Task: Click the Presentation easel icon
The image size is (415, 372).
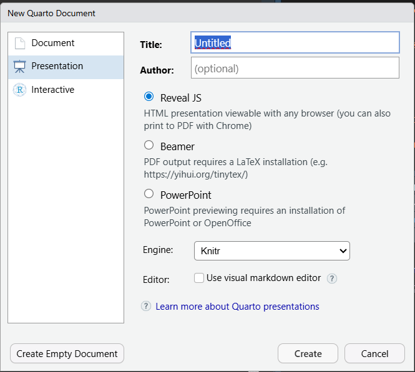Action: [20, 67]
